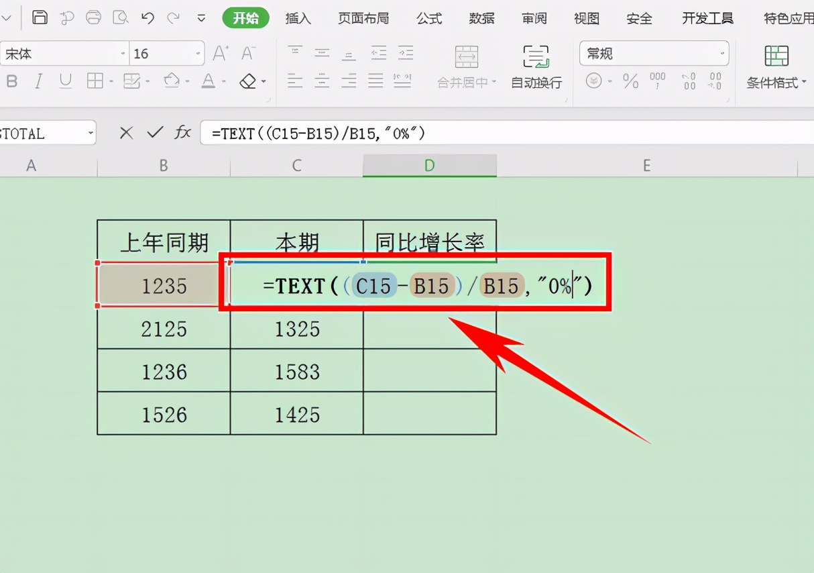This screenshot has height=573, width=814.
Task: Apply percent number style
Action: coord(630,80)
